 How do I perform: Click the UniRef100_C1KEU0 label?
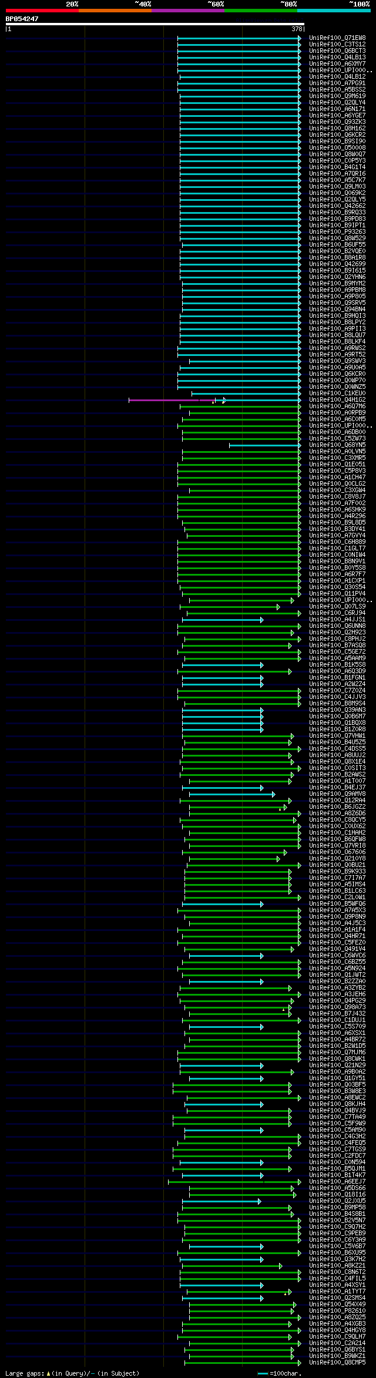(337, 393)
